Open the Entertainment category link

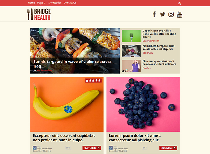[x=151, y=41]
